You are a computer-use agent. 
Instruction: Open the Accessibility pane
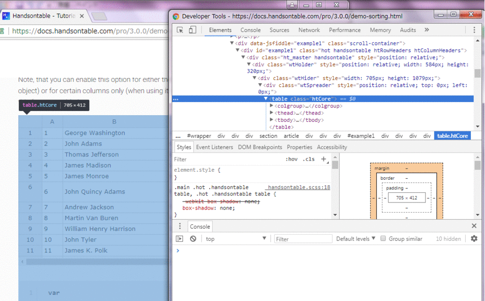click(x=332, y=147)
